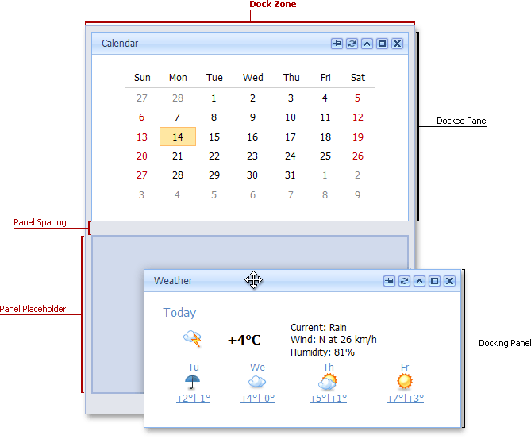This screenshot has width=531, height=439.
Task: Open +2°|-1° temperature link
Action: click(x=194, y=398)
